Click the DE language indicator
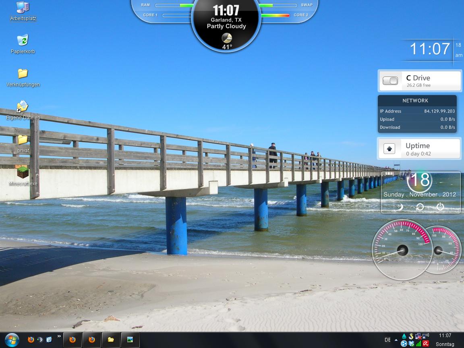This screenshot has height=348, width=464. tap(387, 340)
